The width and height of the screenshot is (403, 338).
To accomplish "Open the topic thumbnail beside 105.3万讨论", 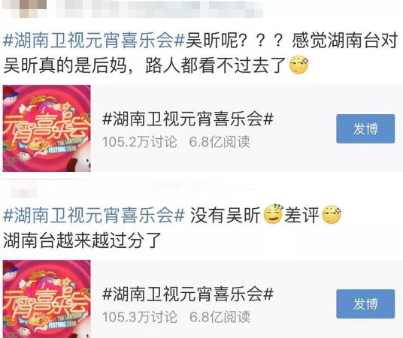I will click(x=47, y=299).
